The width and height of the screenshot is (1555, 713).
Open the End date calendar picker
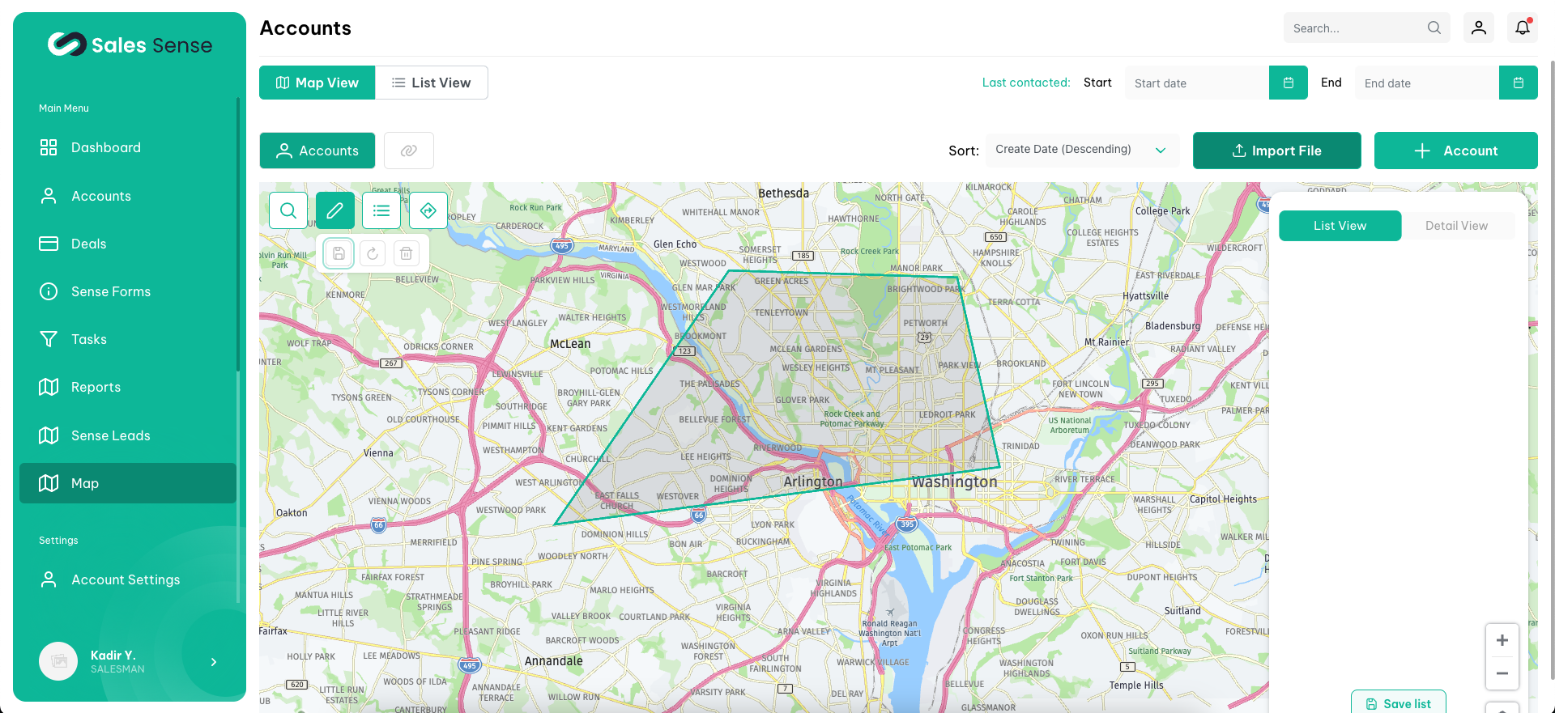click(1518, 83)
